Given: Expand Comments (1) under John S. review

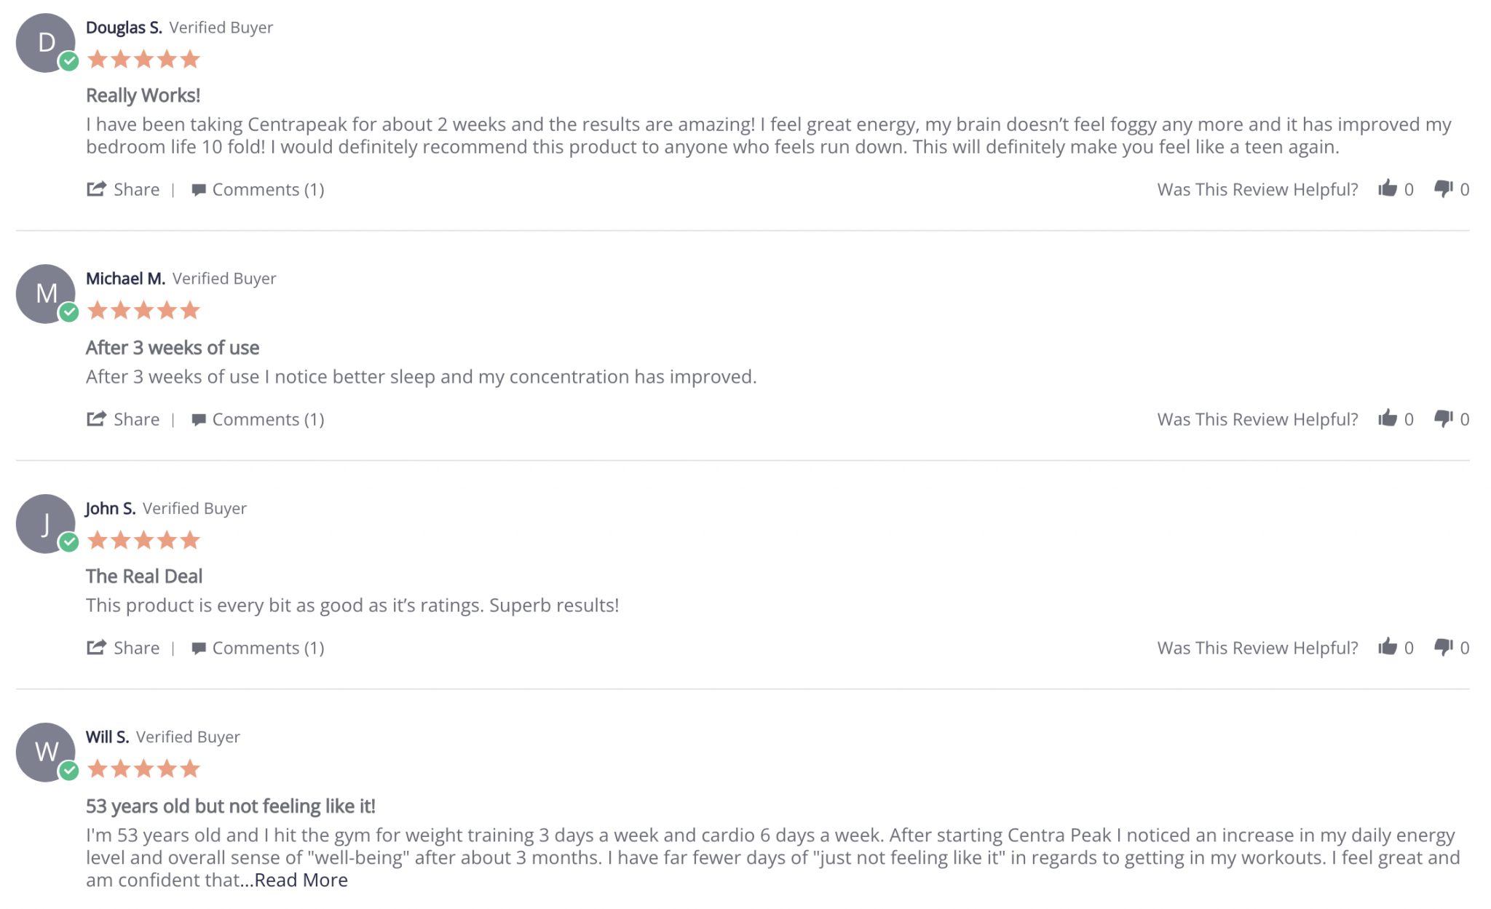Looking at the screenshot, I should pyautogui.click(x=258, y=648).
